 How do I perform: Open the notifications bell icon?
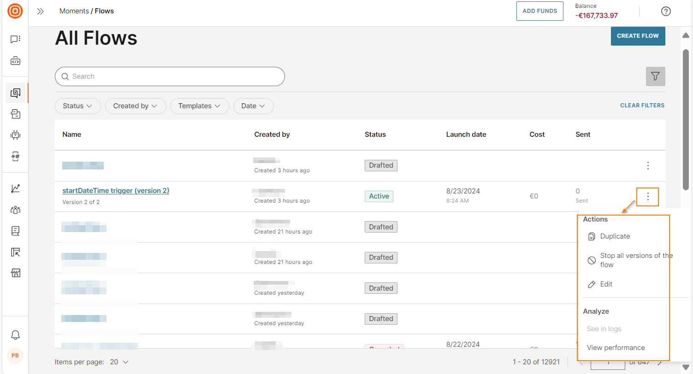click(15, 335)
